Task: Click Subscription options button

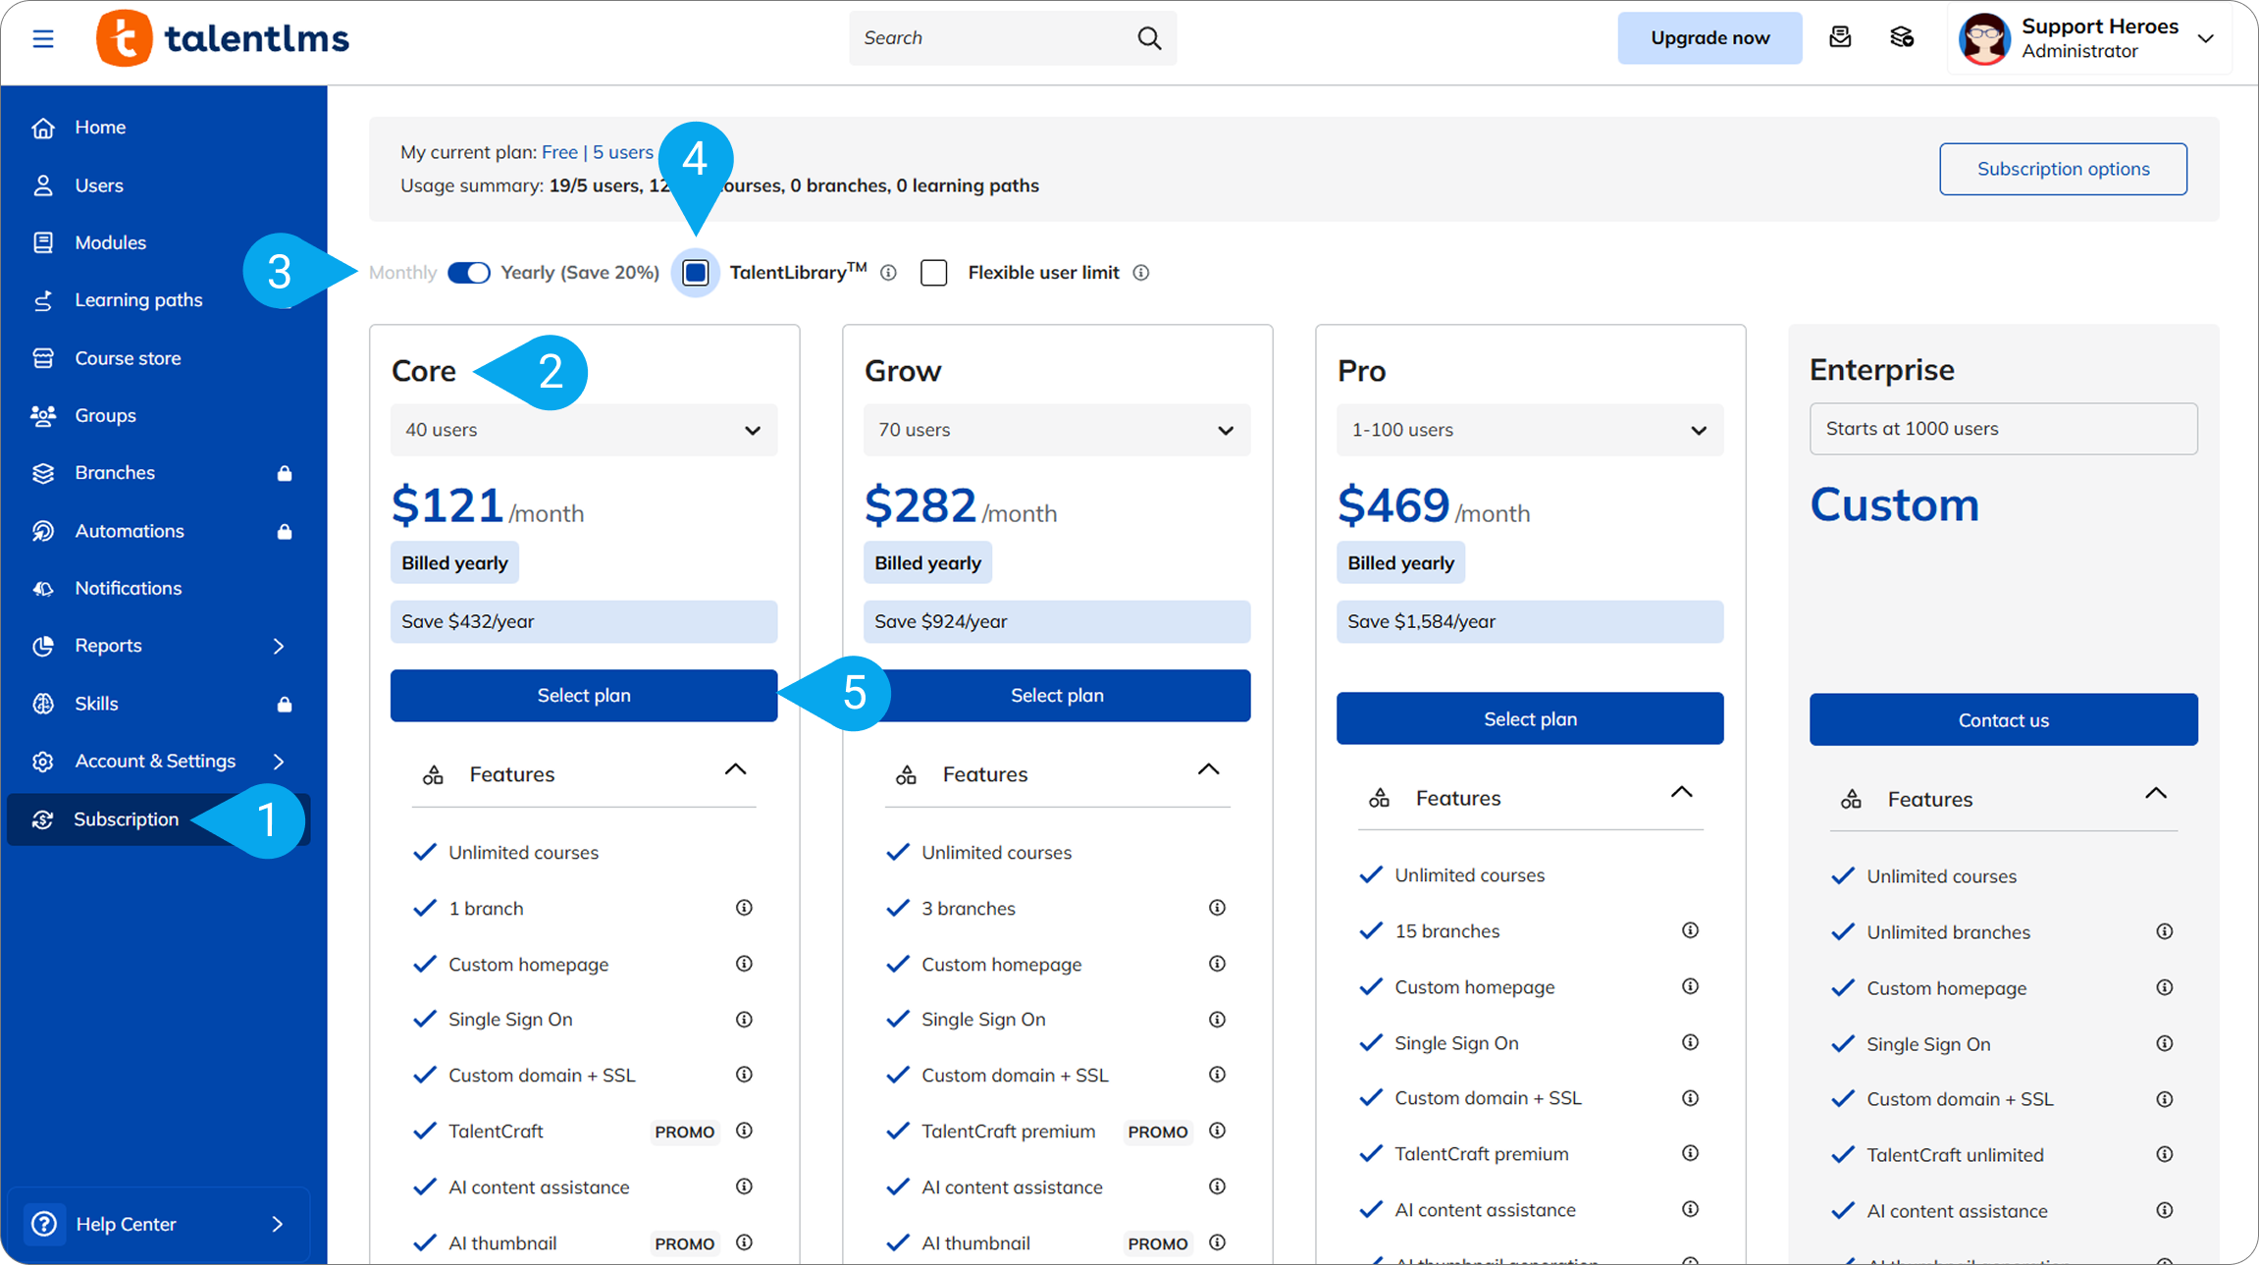Action: point(2063,169)
